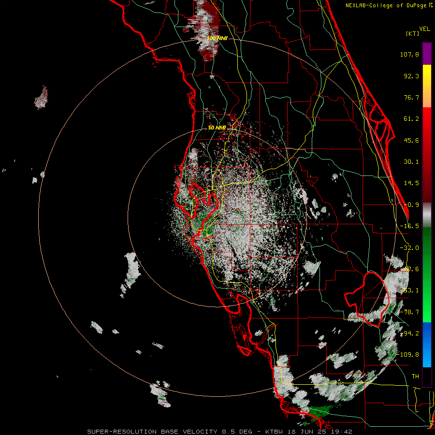Click the KTBW radar site identifier
Image resolution: width=435 pixels, height=435 pixels.
(x=274, y=432)
